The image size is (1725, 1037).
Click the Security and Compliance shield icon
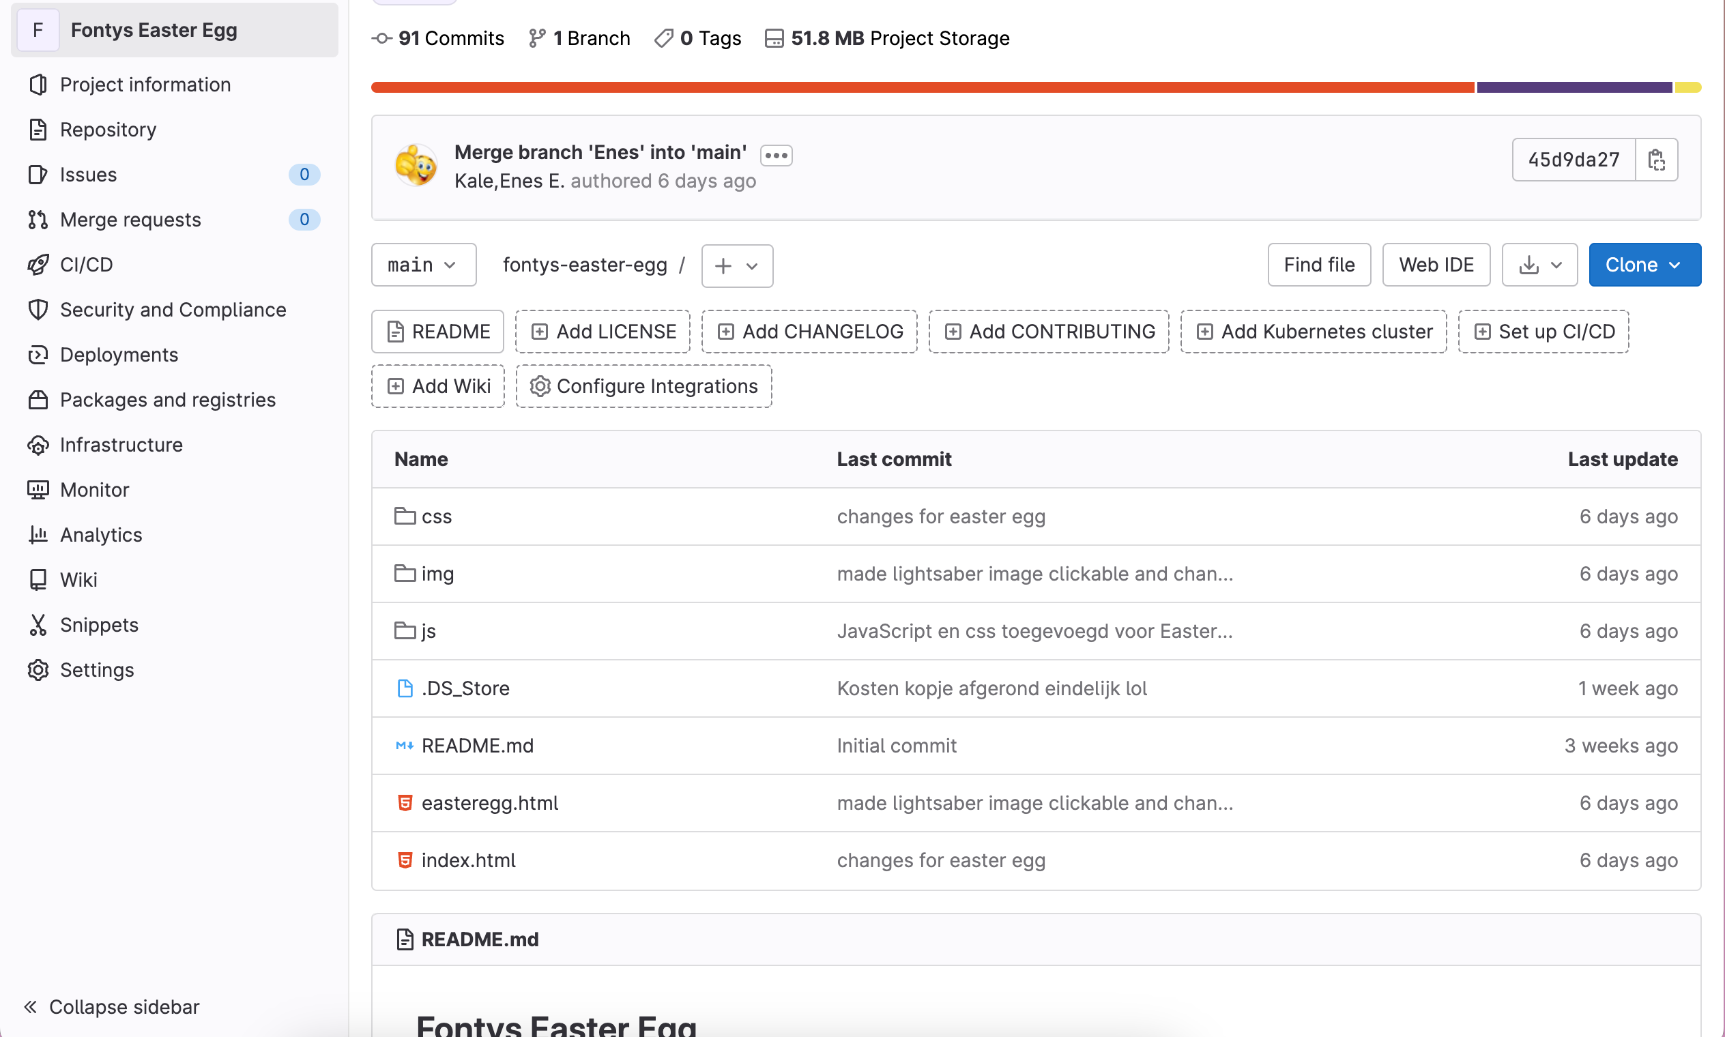(x=38, y=310)
